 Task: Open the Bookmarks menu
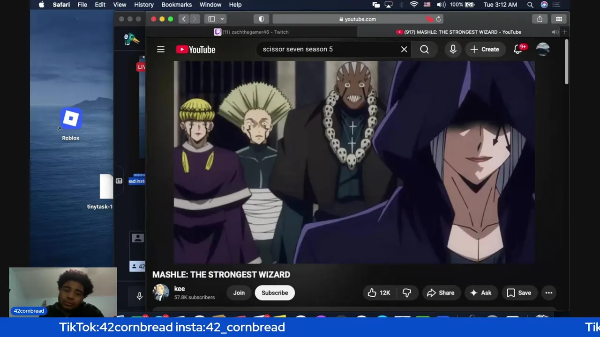click(x=177, y=5)
